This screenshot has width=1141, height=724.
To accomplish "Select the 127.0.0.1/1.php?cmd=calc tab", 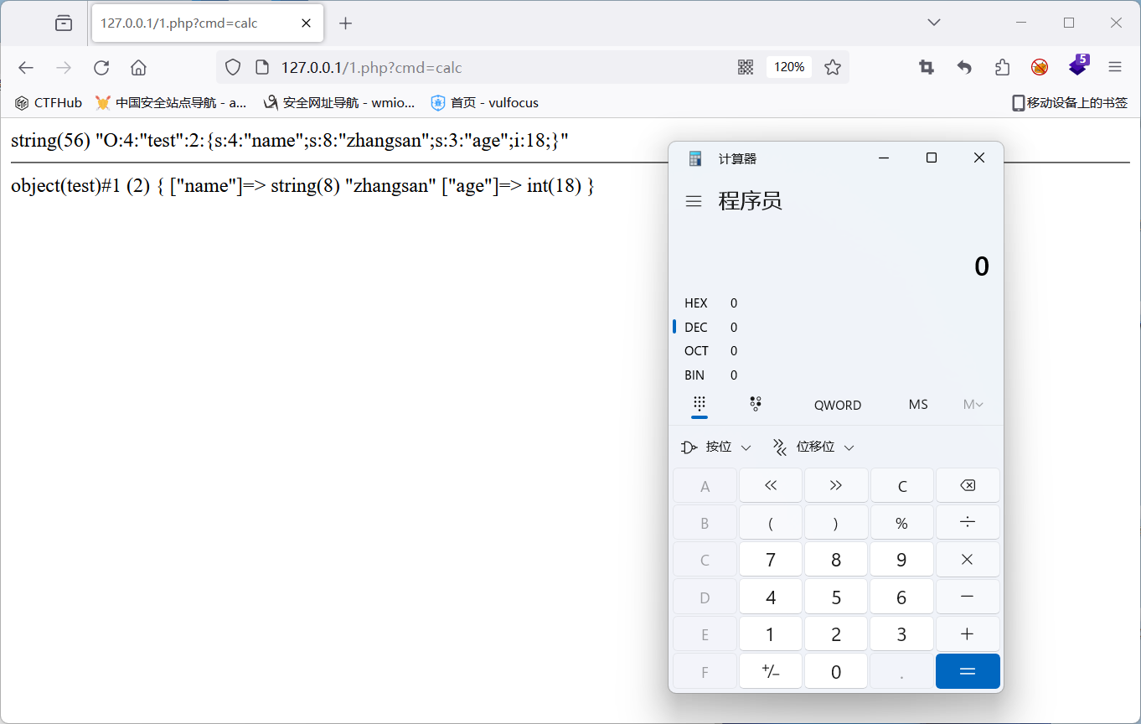I will [x=207, y=23].
